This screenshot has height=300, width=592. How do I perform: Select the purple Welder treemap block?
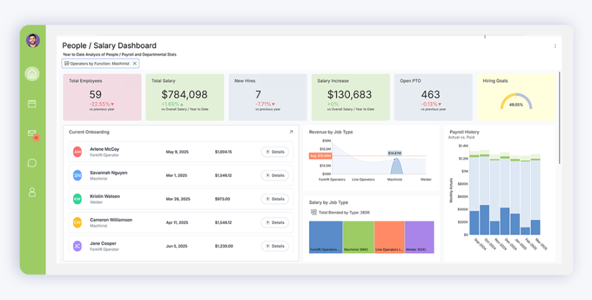tap(419, 237)
